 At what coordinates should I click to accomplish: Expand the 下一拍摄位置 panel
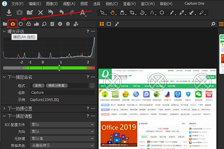pos(4,108)
